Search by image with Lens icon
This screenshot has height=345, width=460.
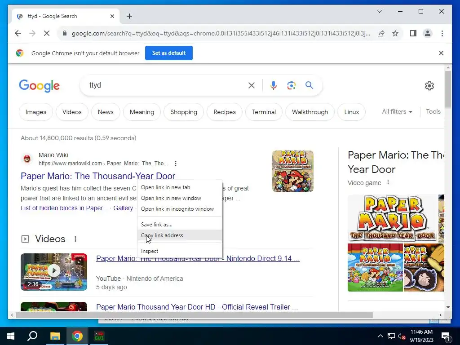(x=291, y=85)
